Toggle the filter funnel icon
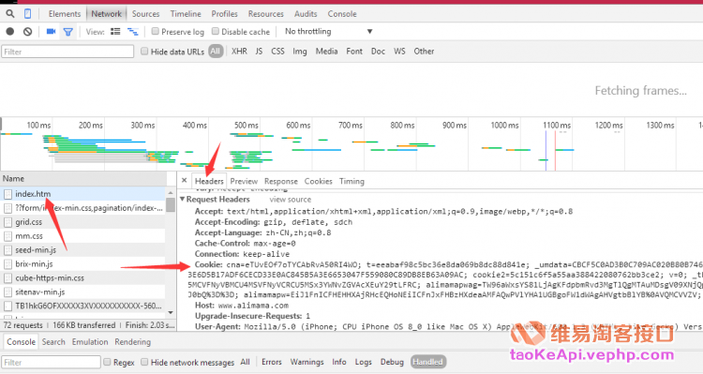The height and width of the screenshot is (374, 703). click(67, 32)
